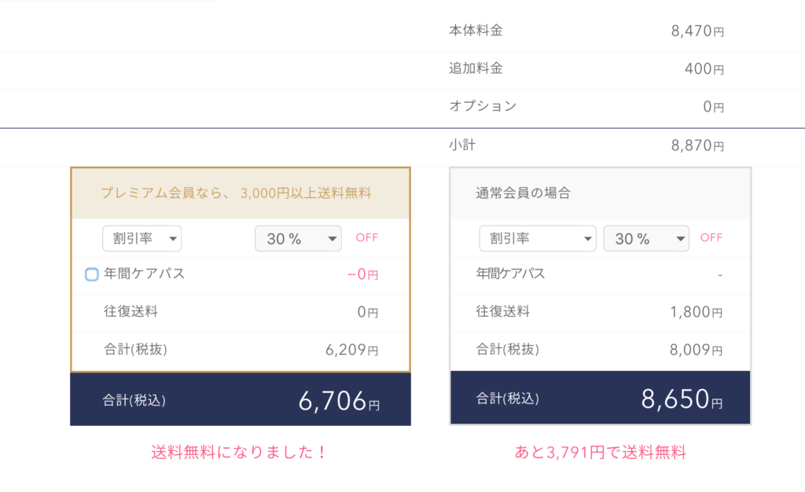
Task: Open premium 30 % discount dropdown
Action: click(x=298, y=239)
